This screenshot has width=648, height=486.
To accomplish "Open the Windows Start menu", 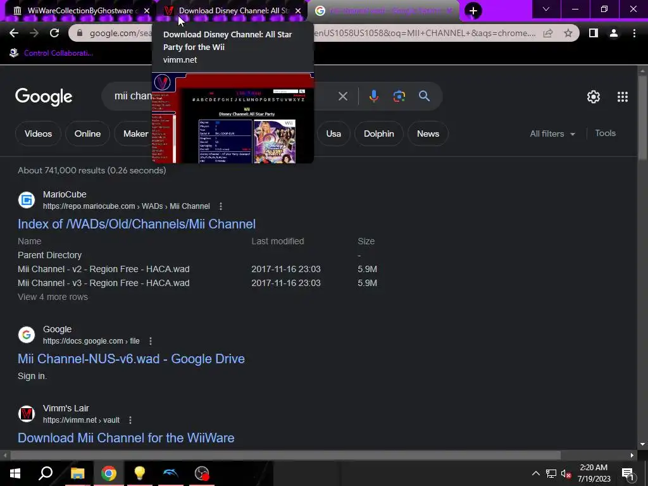I will point(15,473).
